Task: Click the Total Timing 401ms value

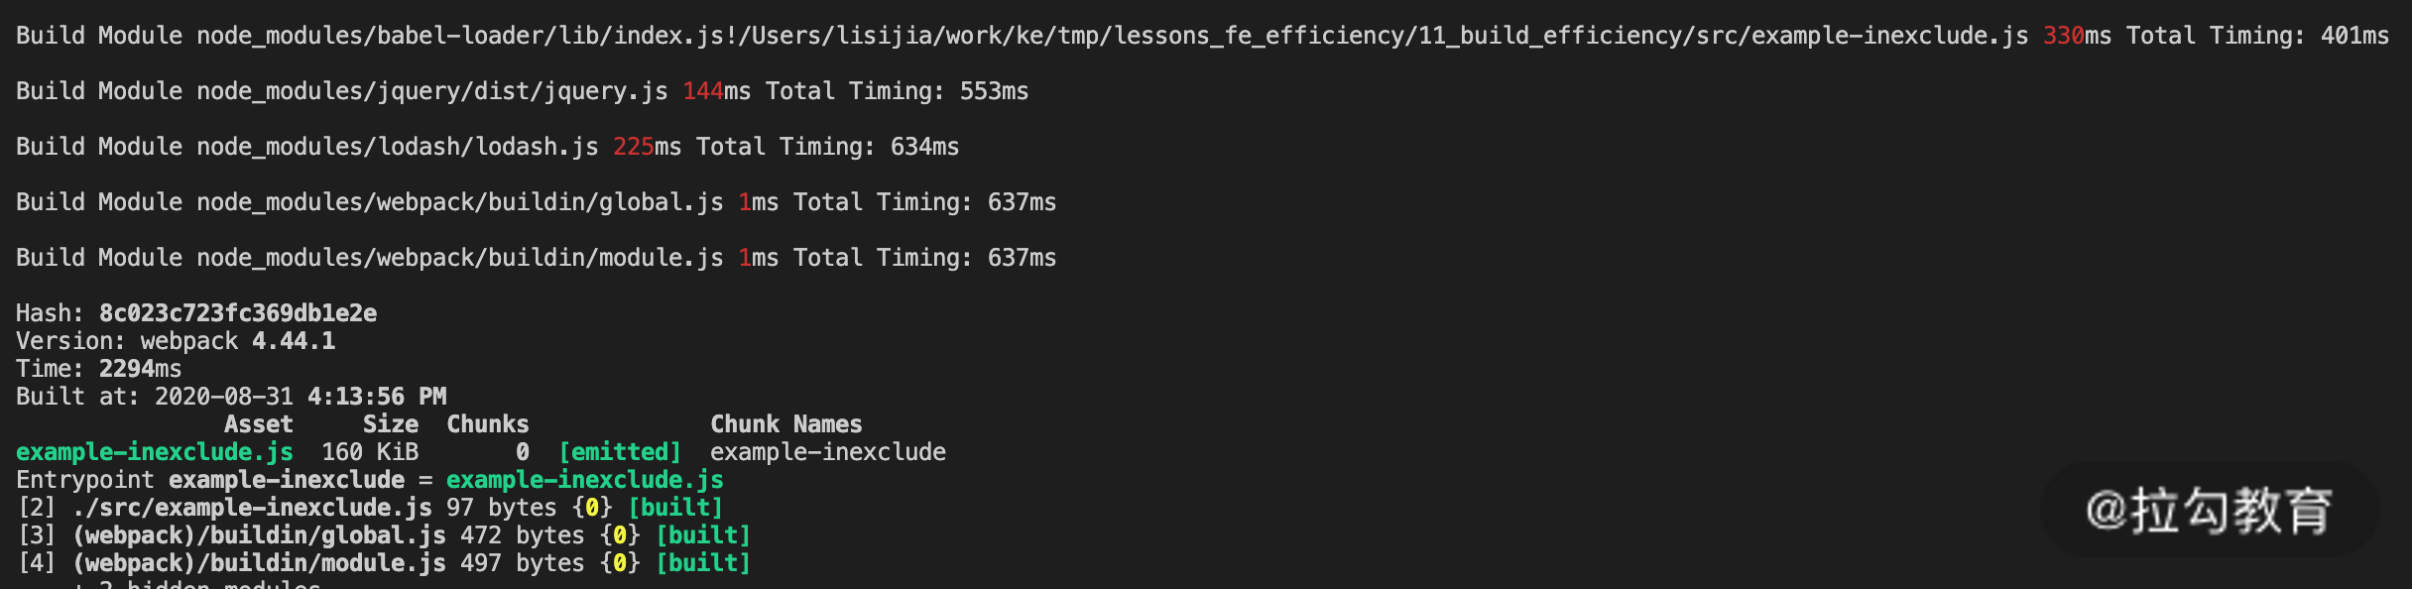Action: 2354,36
